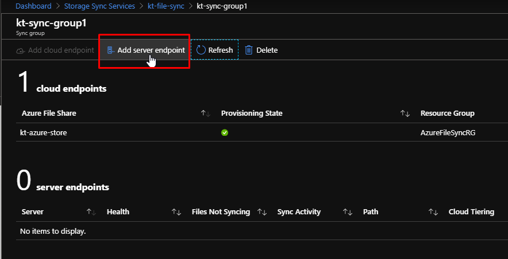Click the Server column header

(x=32, y=212)
